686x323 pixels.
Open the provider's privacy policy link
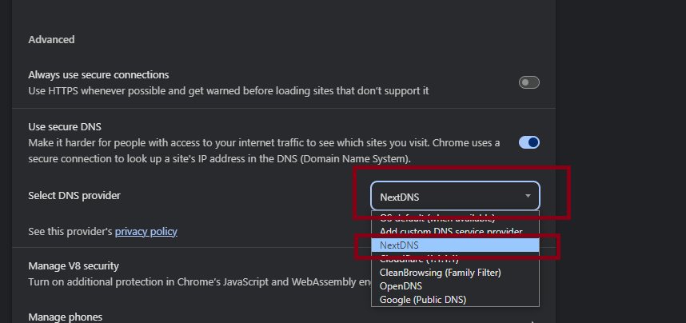[146, 232]
